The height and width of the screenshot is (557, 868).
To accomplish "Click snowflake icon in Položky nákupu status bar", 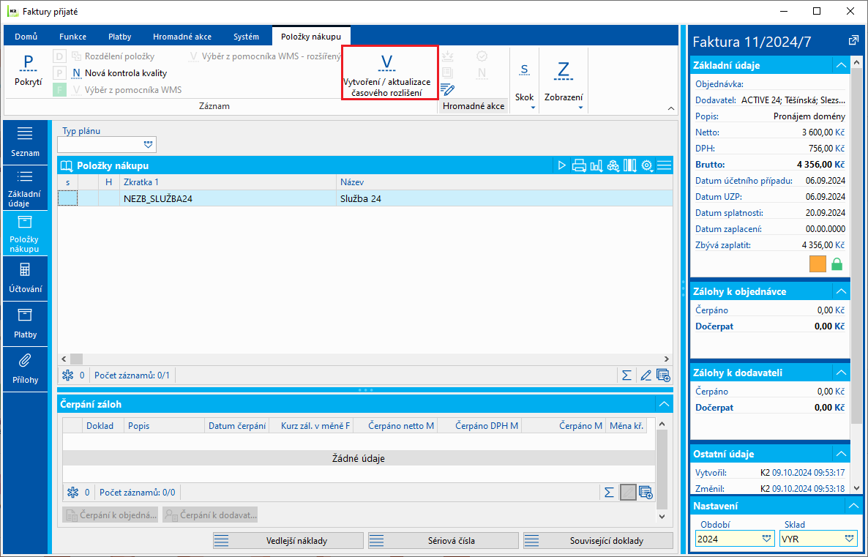I will click(67, 375).
